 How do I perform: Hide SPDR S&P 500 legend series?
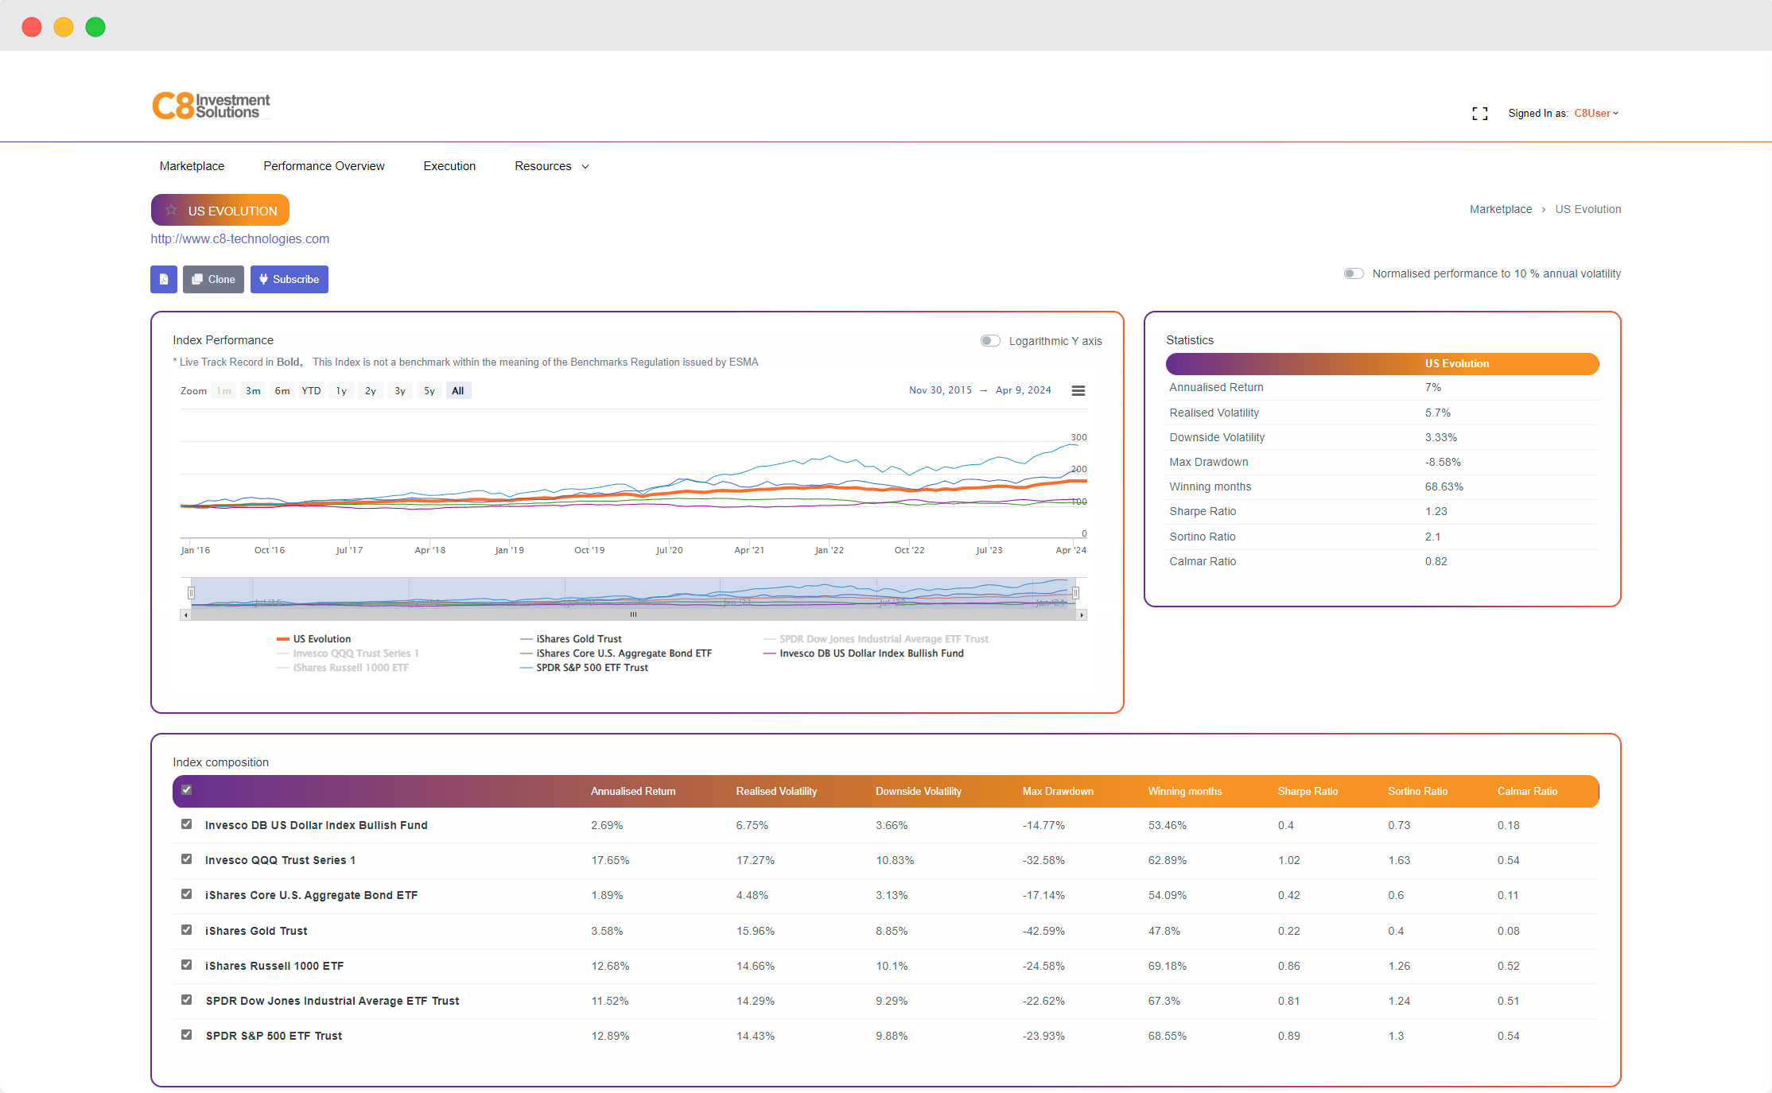584,668
